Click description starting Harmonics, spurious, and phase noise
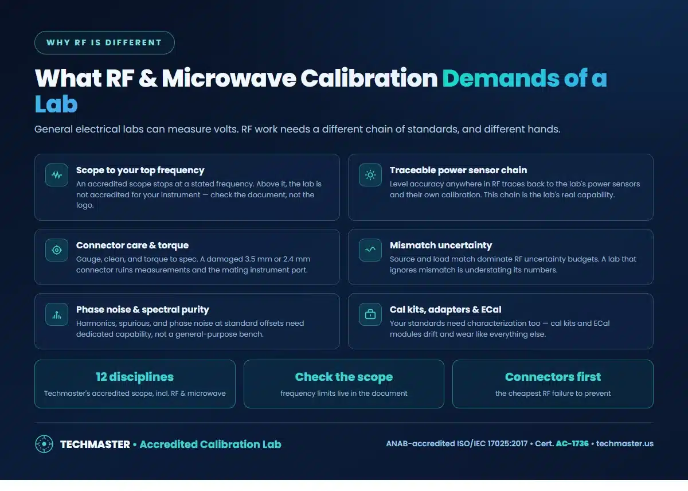 pos(190,329)
